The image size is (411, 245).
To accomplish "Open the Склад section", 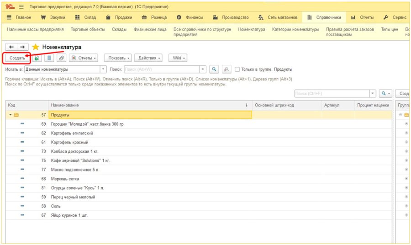I will tap(85, 17).
